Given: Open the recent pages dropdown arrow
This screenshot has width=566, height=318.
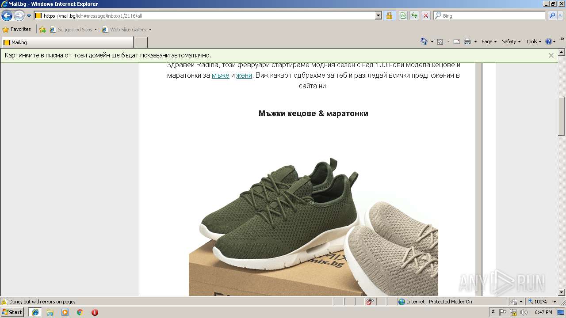Looking at the screenshot, I should tap(29, 16).
